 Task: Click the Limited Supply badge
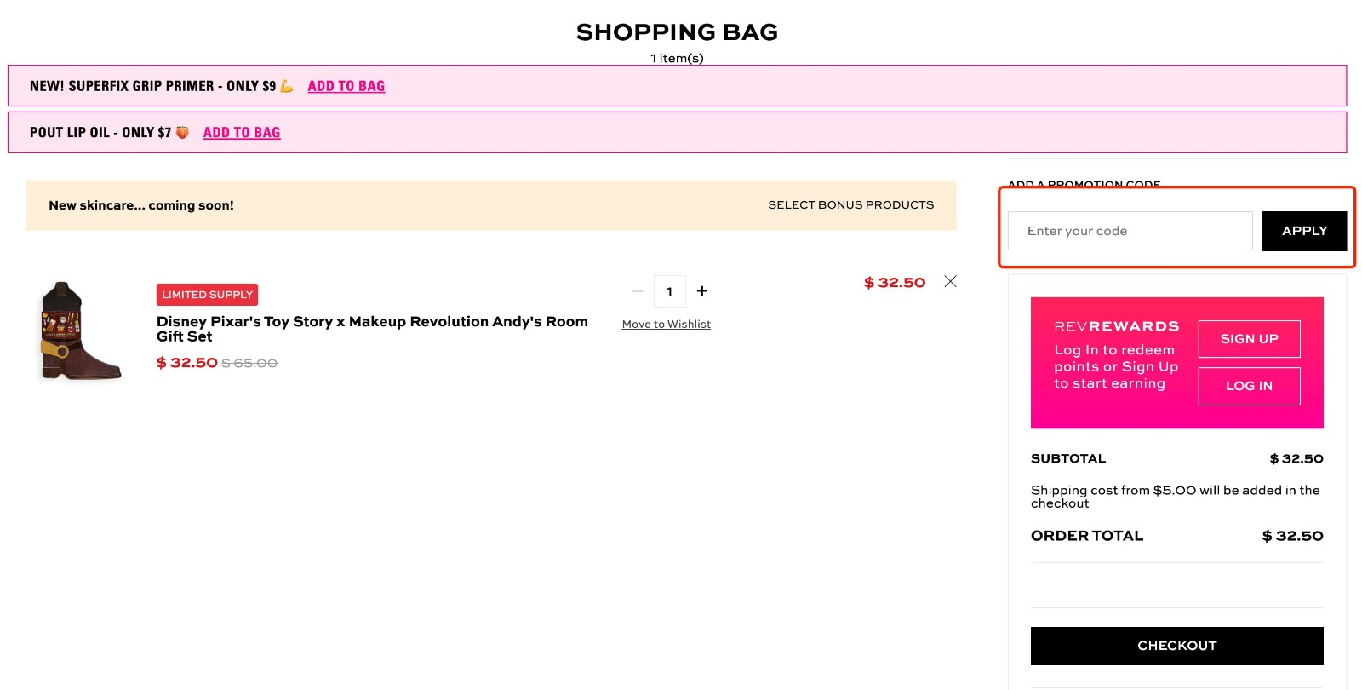click(206, 294)
